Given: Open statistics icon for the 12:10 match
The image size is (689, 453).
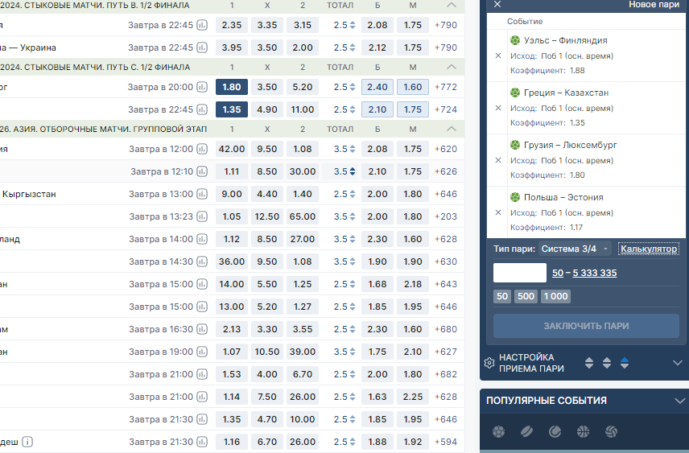Looking at the screenshot, I should (202, 171).
